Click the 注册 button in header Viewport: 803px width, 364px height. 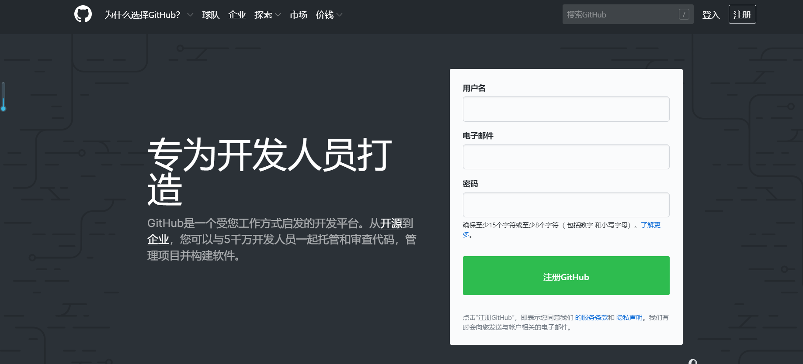(x=742, y=14)
